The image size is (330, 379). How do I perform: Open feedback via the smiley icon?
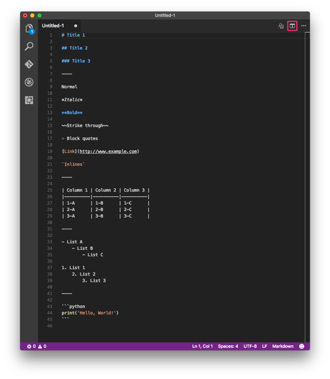pos(302,346)
